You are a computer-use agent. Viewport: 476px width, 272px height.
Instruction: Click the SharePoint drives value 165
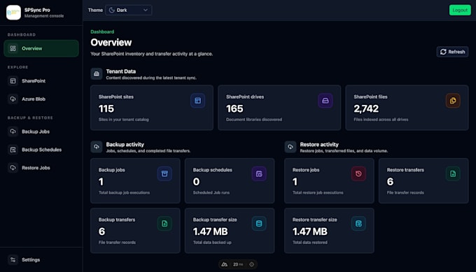click(x=234, y=108)
